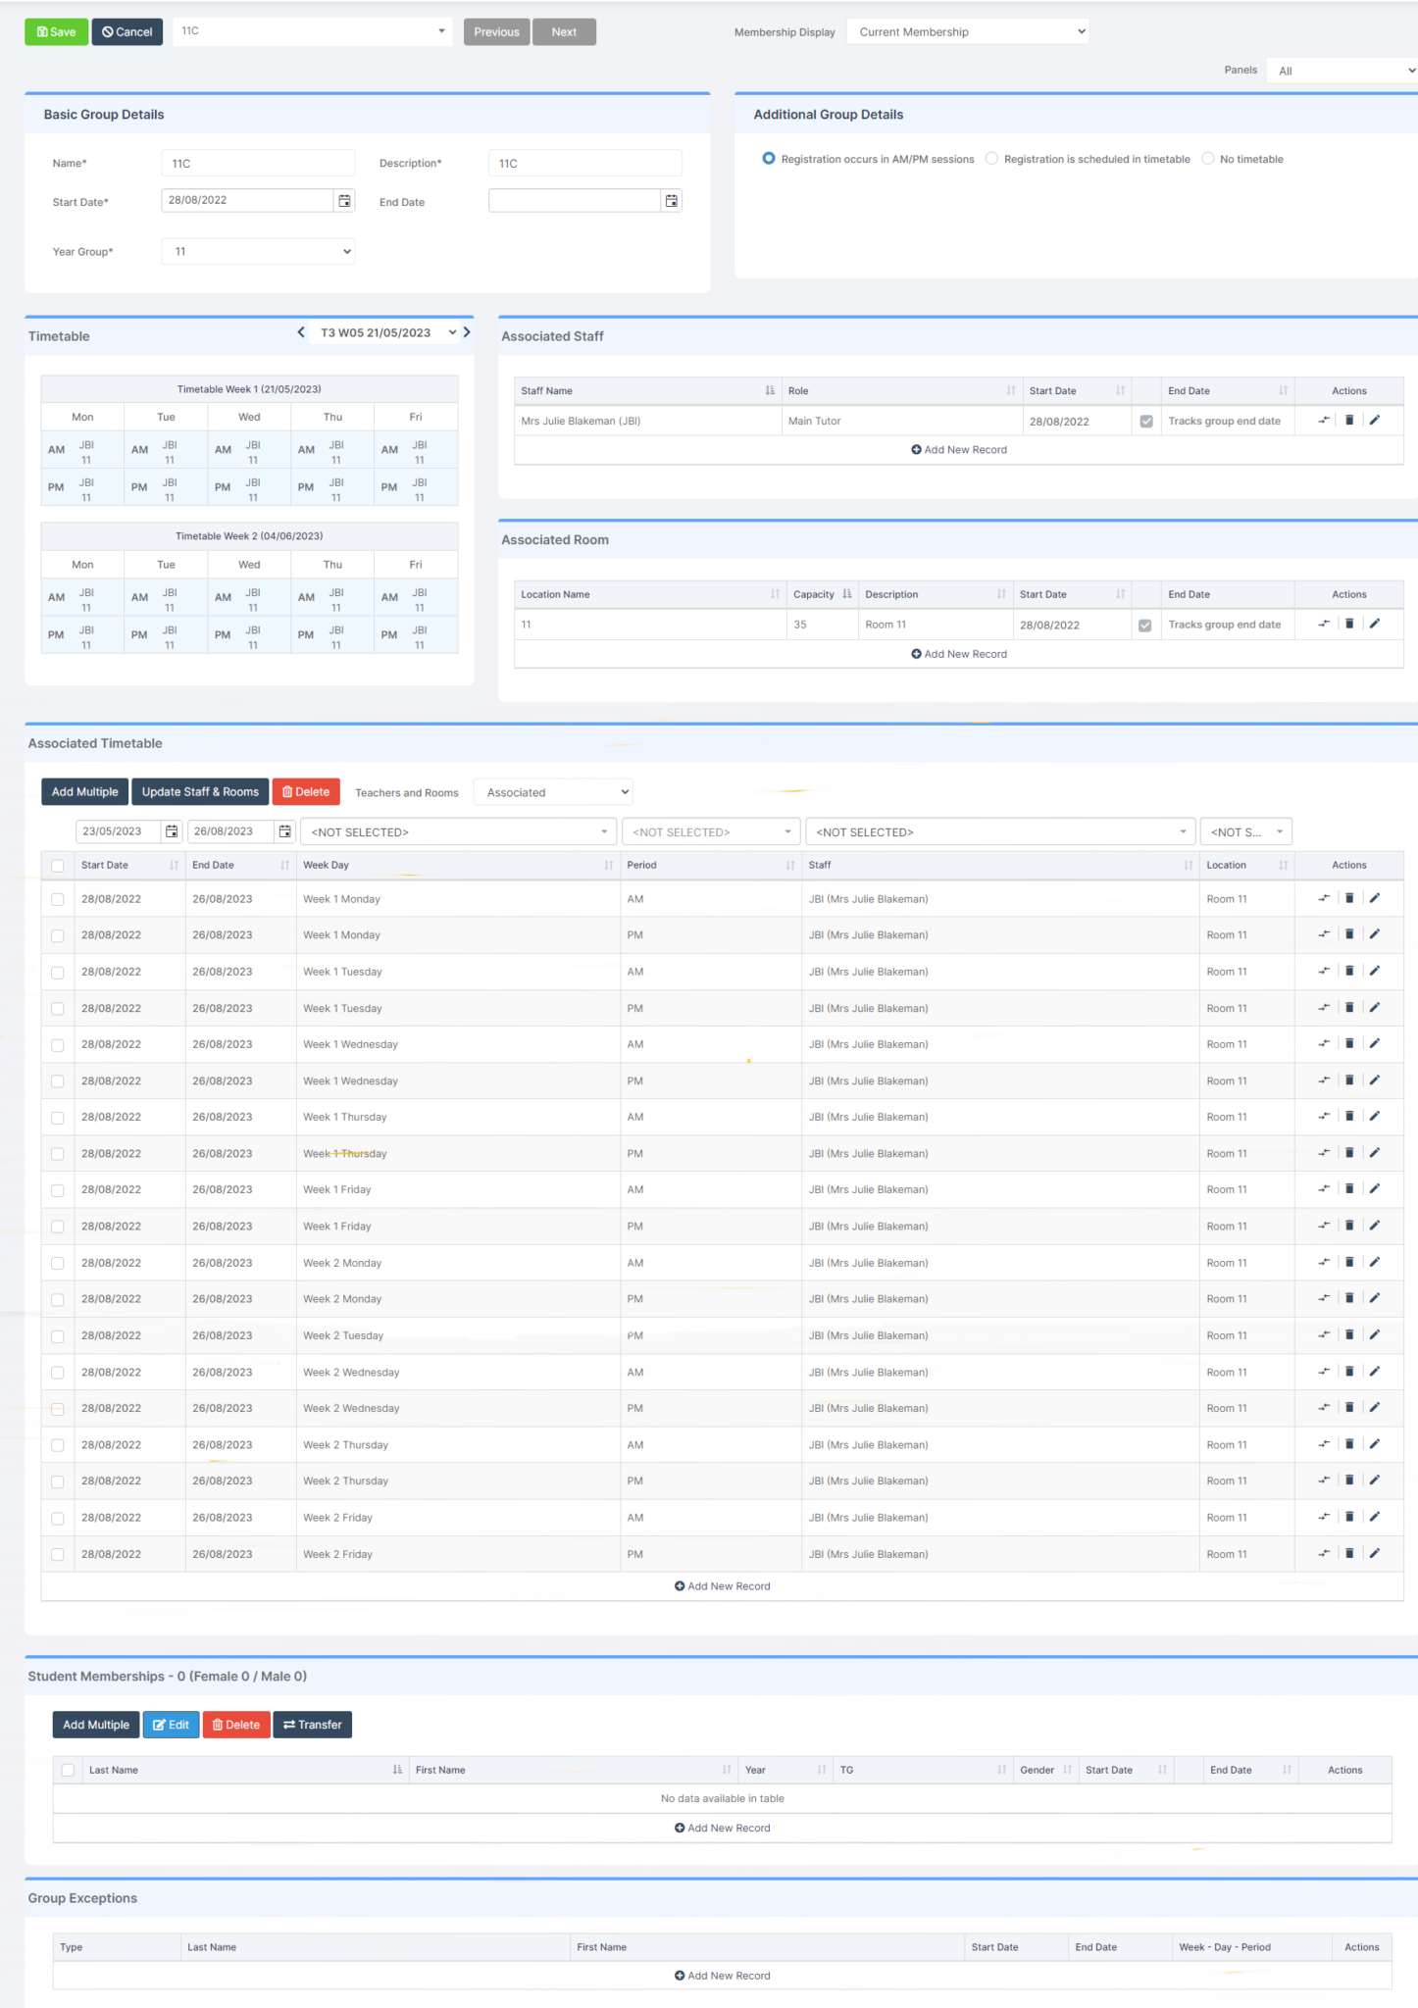Open the Membership Display dropdown
Image resolution: width=1418 pixels, height=2008 pixels.
point(967,32)
